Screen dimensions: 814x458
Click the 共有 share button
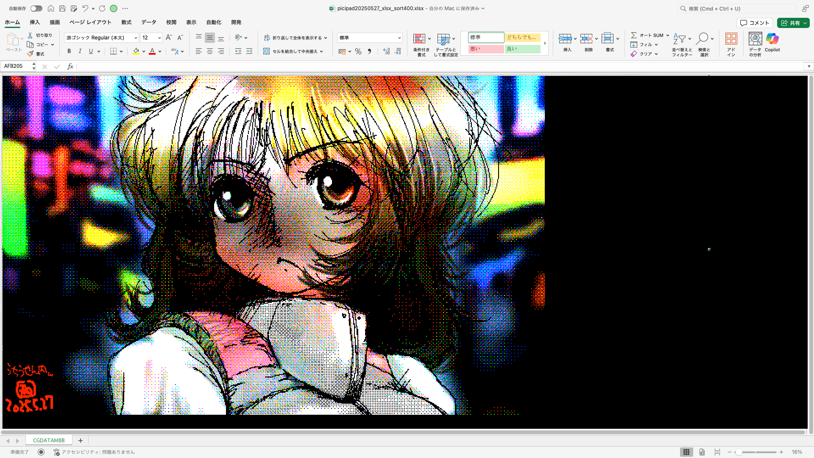tap(790, 23)
